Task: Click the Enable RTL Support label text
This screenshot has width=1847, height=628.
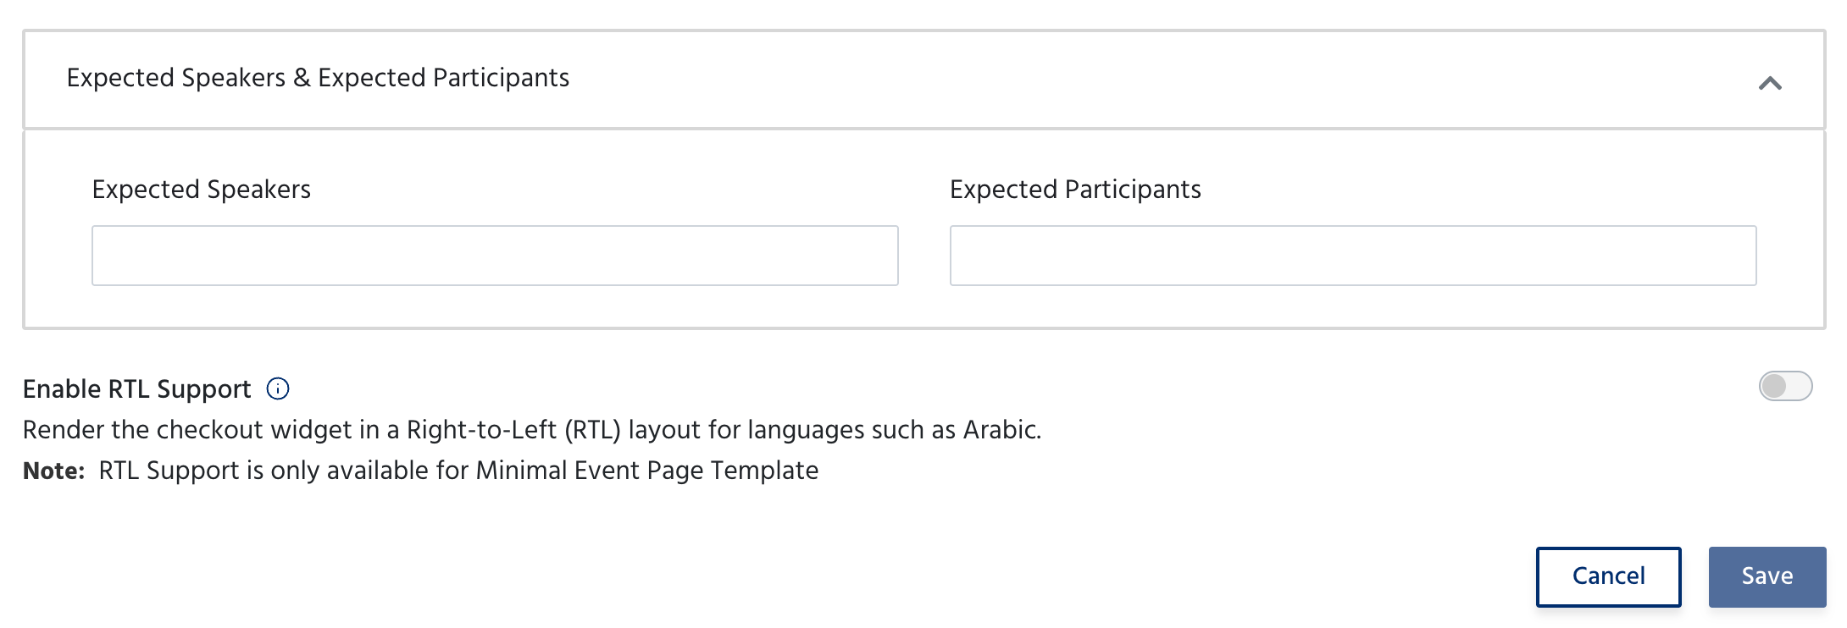Action: click(137, 389)
